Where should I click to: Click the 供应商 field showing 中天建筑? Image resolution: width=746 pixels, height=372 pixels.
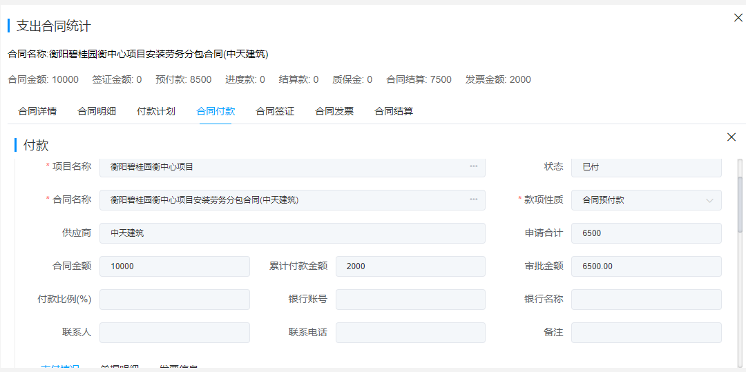point(292,233)
